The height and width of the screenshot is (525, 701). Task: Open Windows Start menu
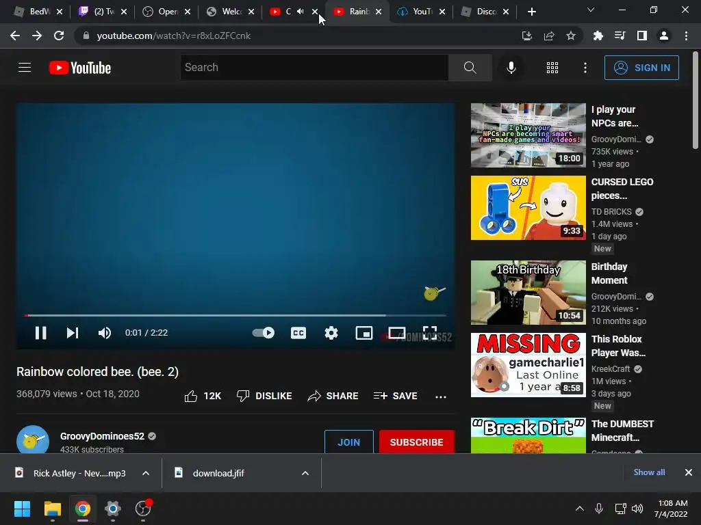click(x=22, y=509)
